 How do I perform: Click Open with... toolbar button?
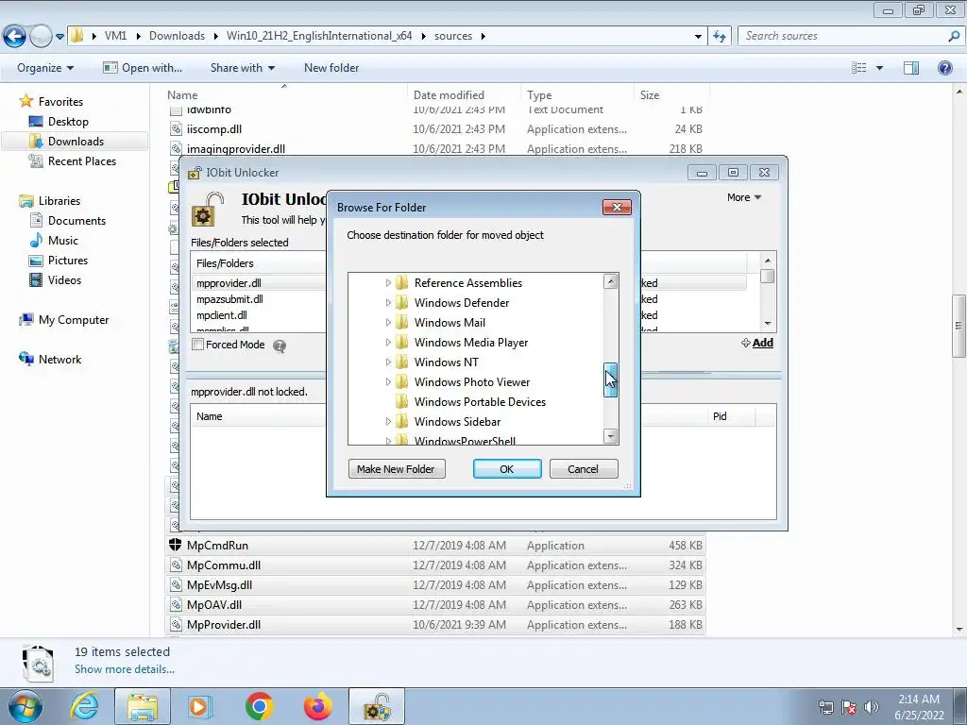pos(143,68)
